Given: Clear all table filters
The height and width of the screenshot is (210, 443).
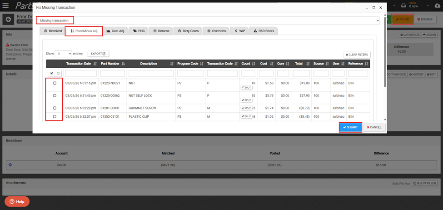Looking at the screenshot, I should 357,55.
